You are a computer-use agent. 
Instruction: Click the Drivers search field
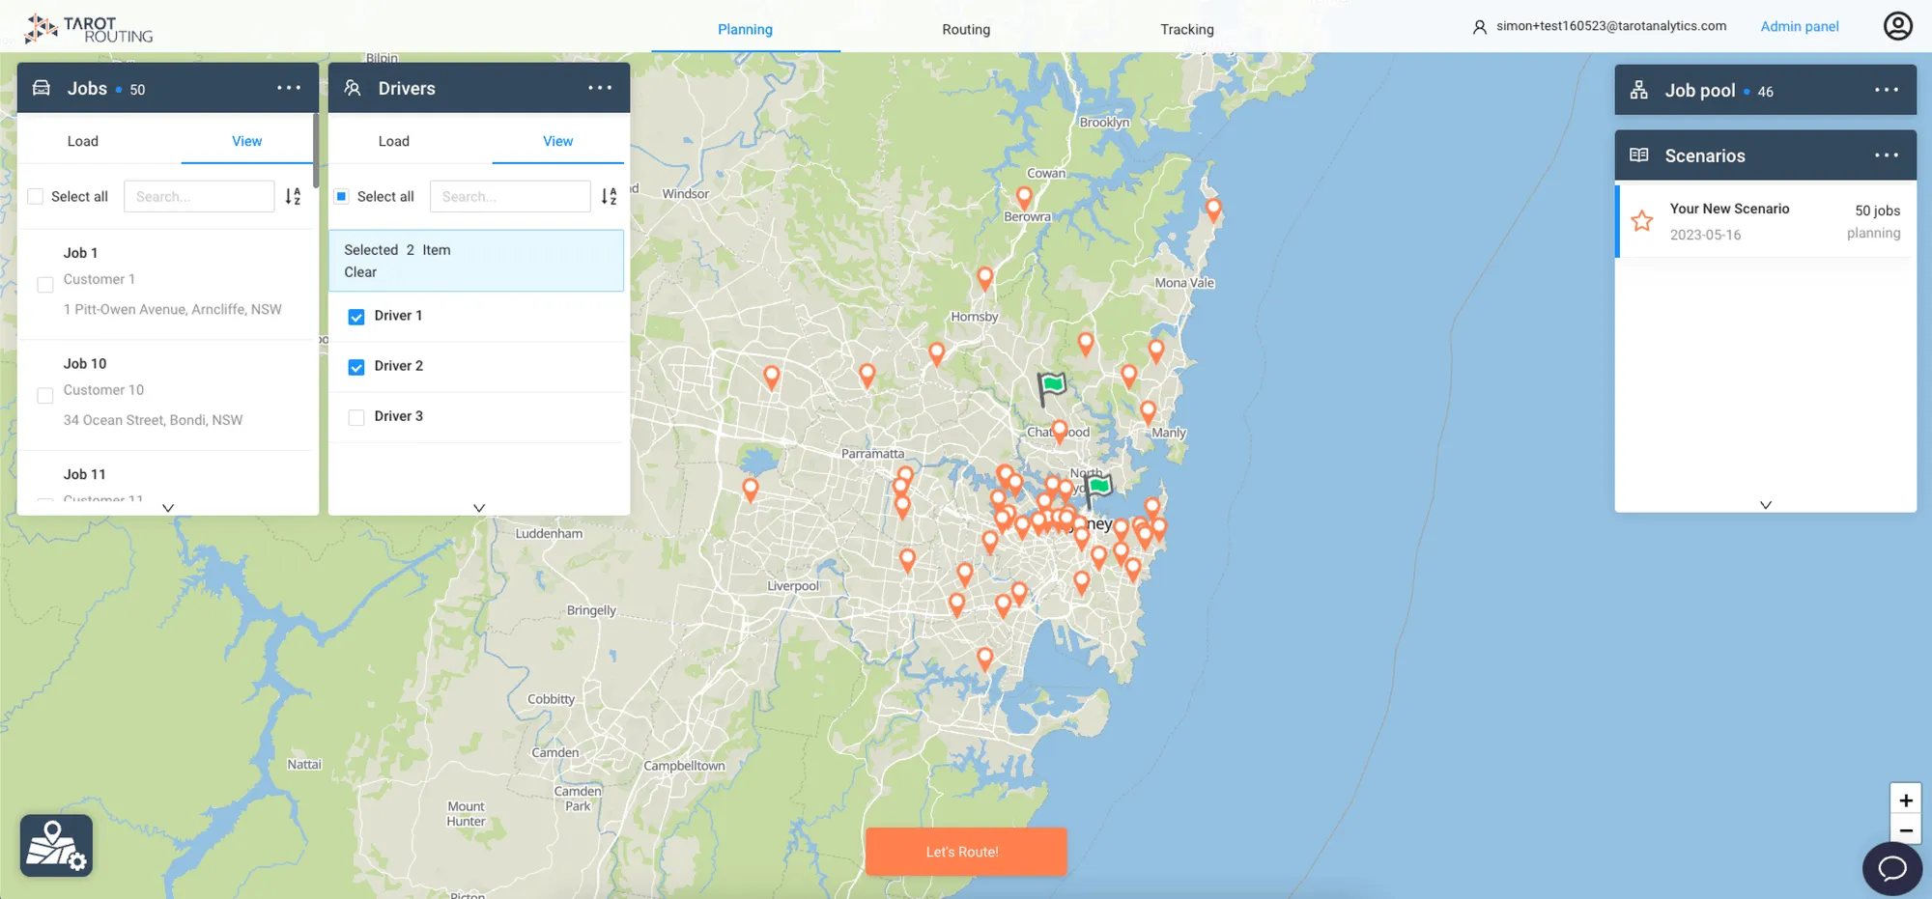pyautogui.click(x=510, y=196)
